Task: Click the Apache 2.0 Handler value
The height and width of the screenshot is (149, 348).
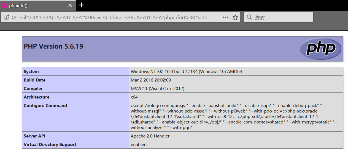Action: click(x=150, y=136)
